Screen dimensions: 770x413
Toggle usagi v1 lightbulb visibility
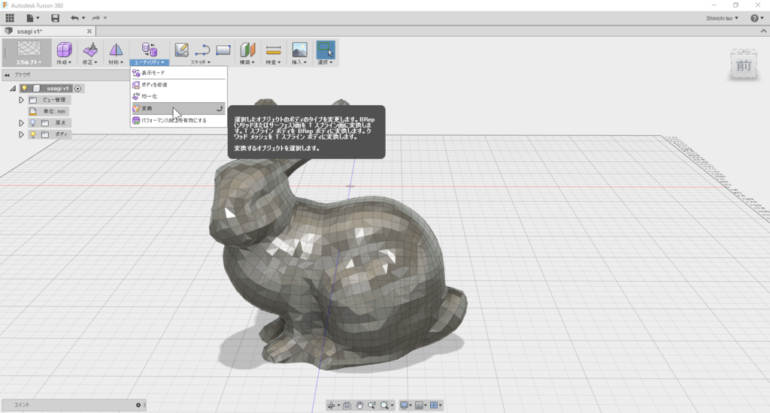[23, 89]
